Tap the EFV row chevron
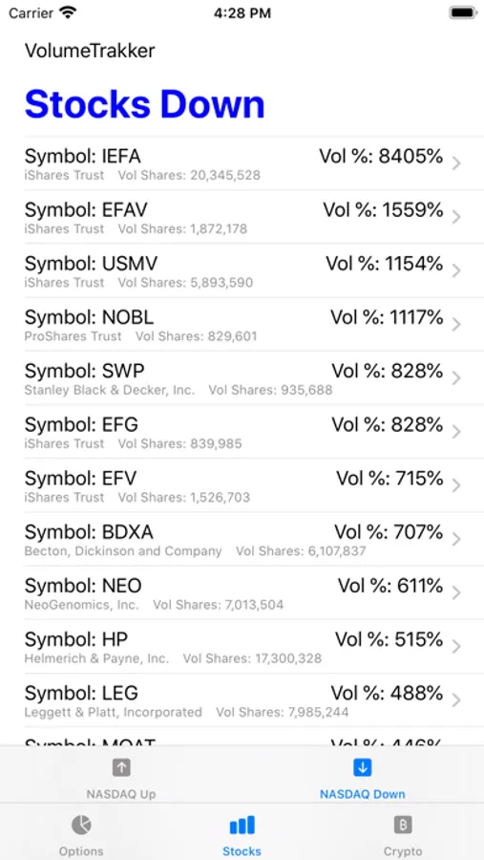The image size is (484, 860). tap(456, 486)
